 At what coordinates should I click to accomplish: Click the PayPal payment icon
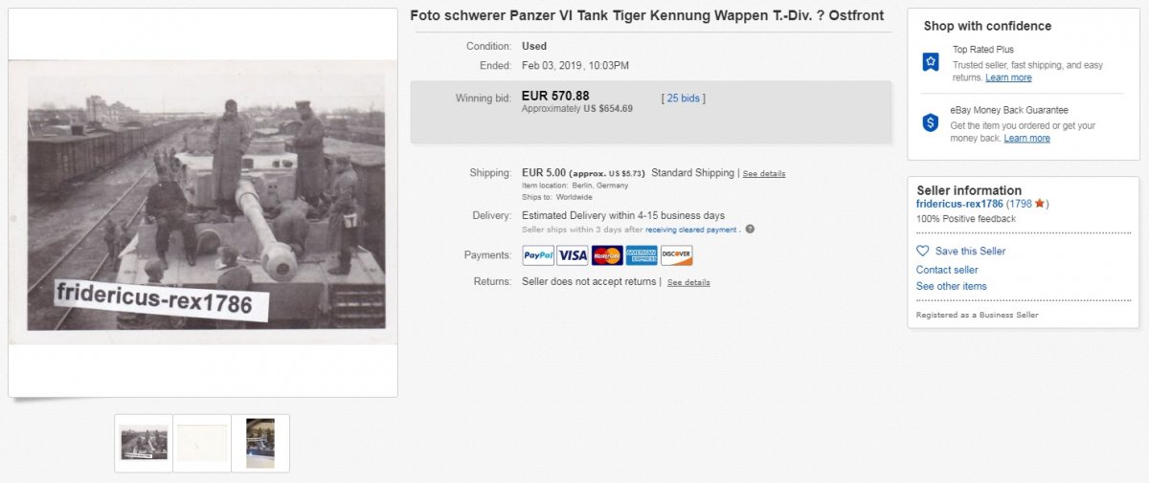(538, 255)
